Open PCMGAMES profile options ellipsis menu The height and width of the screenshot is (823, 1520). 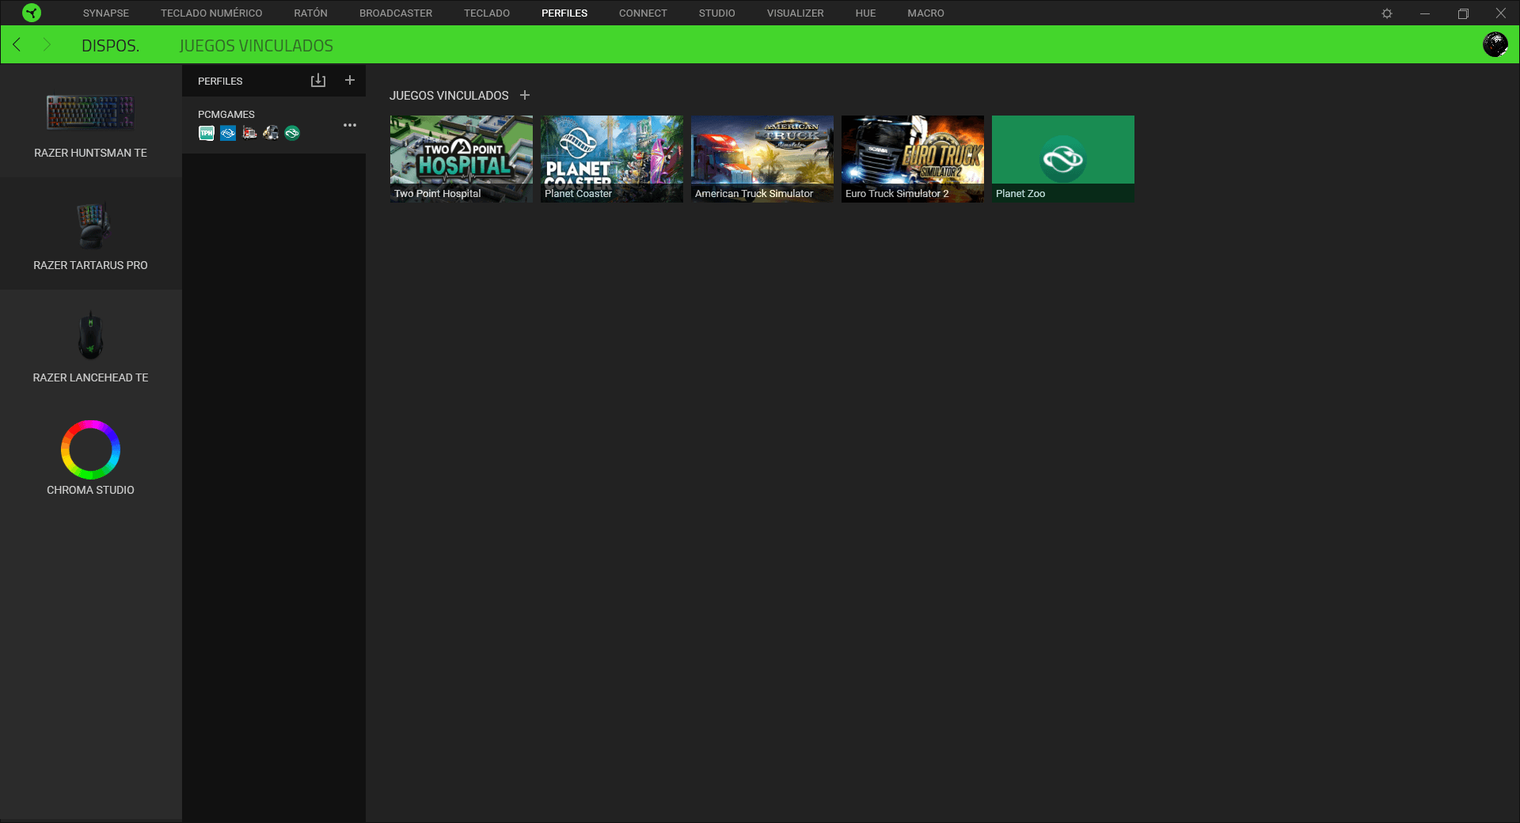[x=350, y=125]
